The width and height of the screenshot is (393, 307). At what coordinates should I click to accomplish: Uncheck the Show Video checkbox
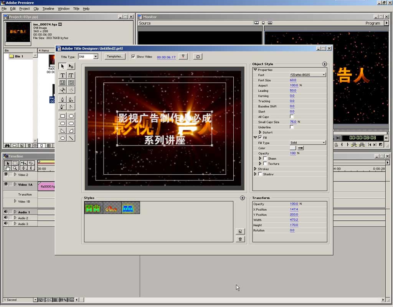click(133, 56)
